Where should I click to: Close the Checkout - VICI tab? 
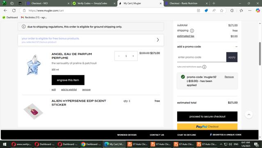(x=68, y=3)
